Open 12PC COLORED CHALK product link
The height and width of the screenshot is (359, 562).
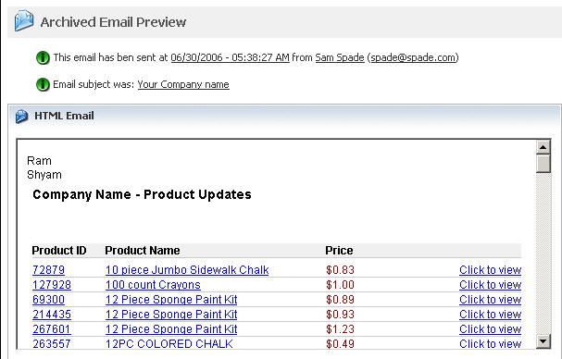click(169, 344)
